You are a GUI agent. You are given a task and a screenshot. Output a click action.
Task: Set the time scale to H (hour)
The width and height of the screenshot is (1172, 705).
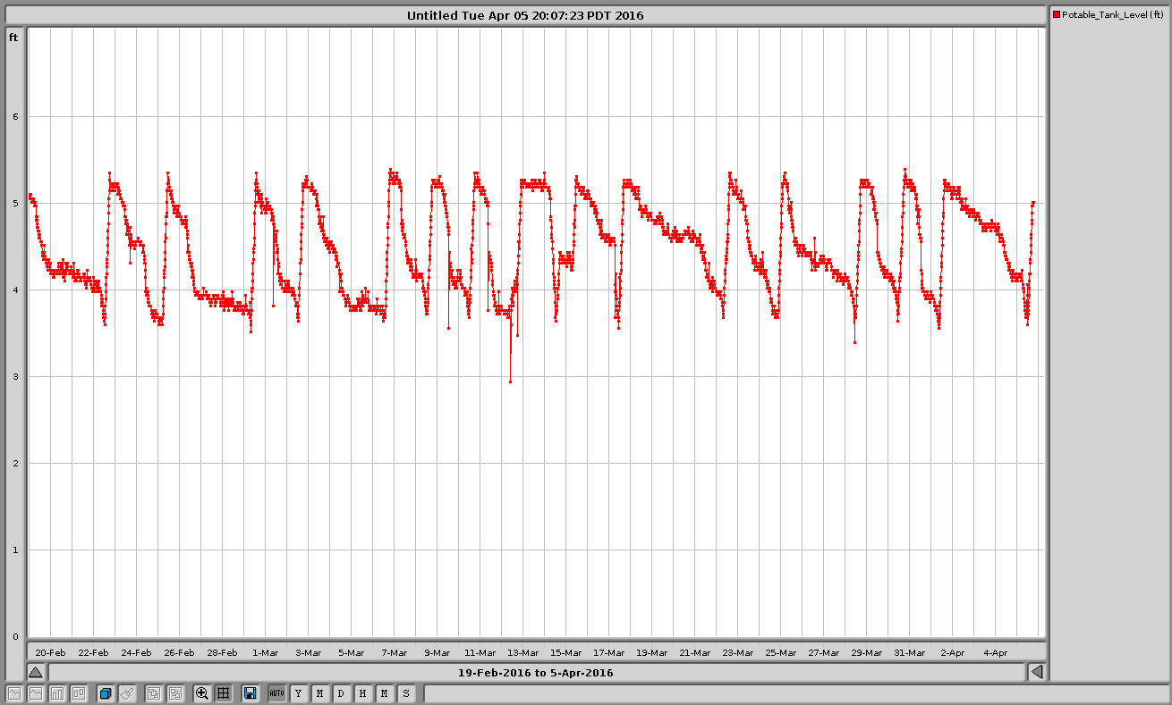pos(363,693)
